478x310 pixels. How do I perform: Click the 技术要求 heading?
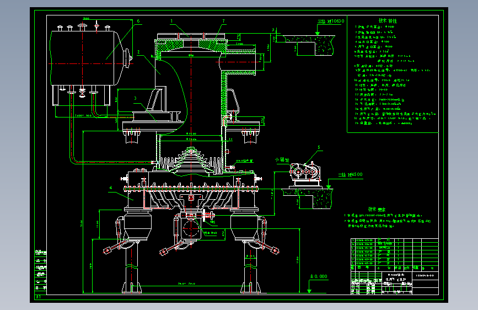point(377,209)
